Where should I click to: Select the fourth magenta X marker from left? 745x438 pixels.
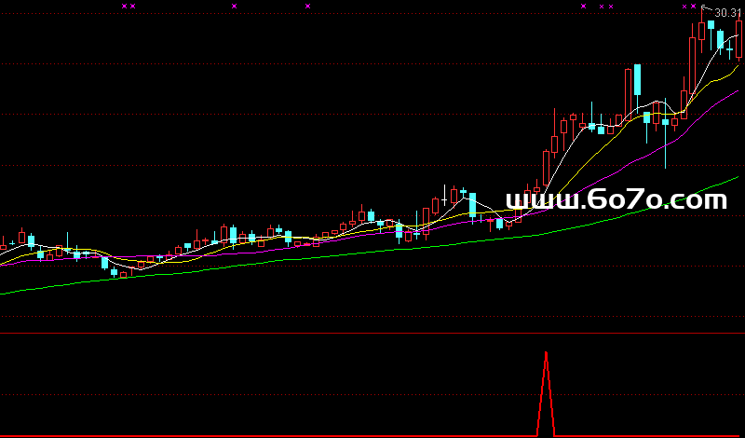pyautogui.click(x=307, y=6)
